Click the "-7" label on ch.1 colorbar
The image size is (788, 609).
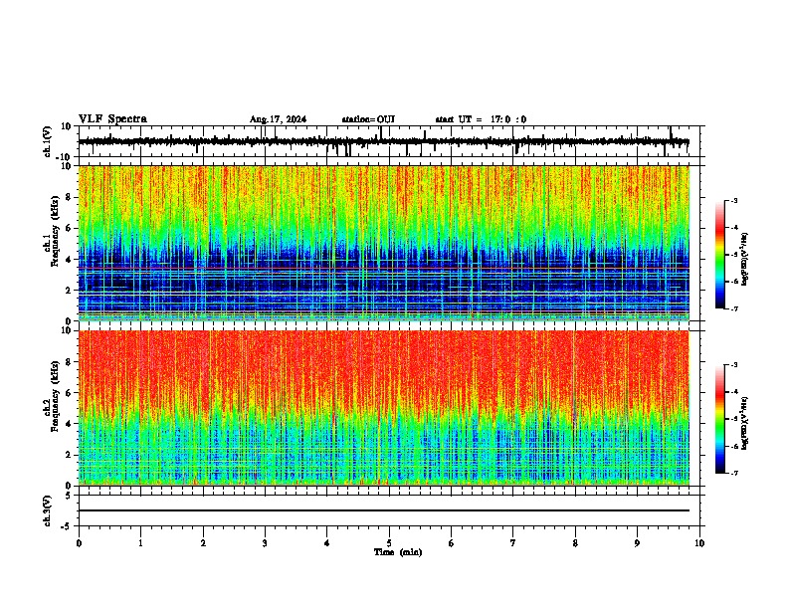point(733,308)
